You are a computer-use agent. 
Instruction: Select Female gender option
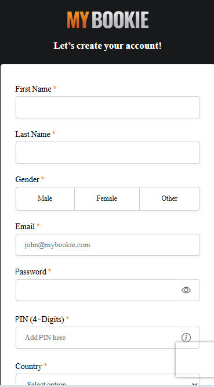tap(107, 198)
